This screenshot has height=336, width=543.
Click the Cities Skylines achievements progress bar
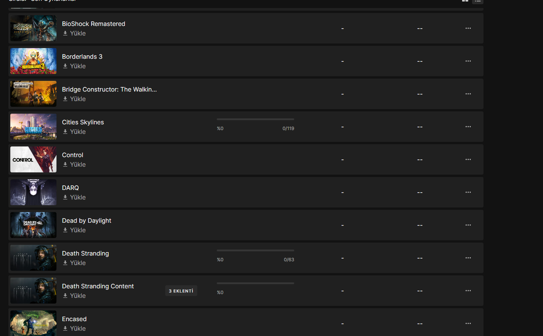(x=255, y=119)
